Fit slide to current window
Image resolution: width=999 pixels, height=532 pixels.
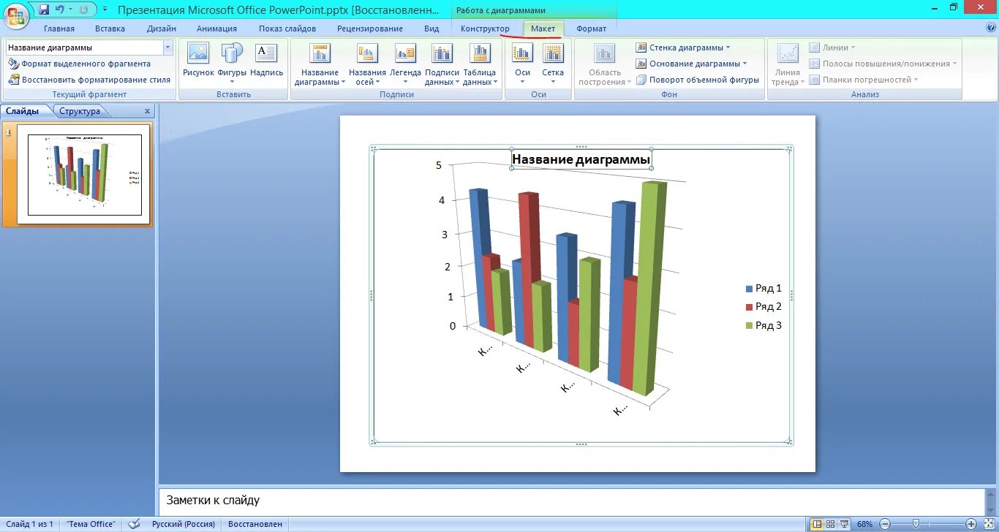coord(988,524)
